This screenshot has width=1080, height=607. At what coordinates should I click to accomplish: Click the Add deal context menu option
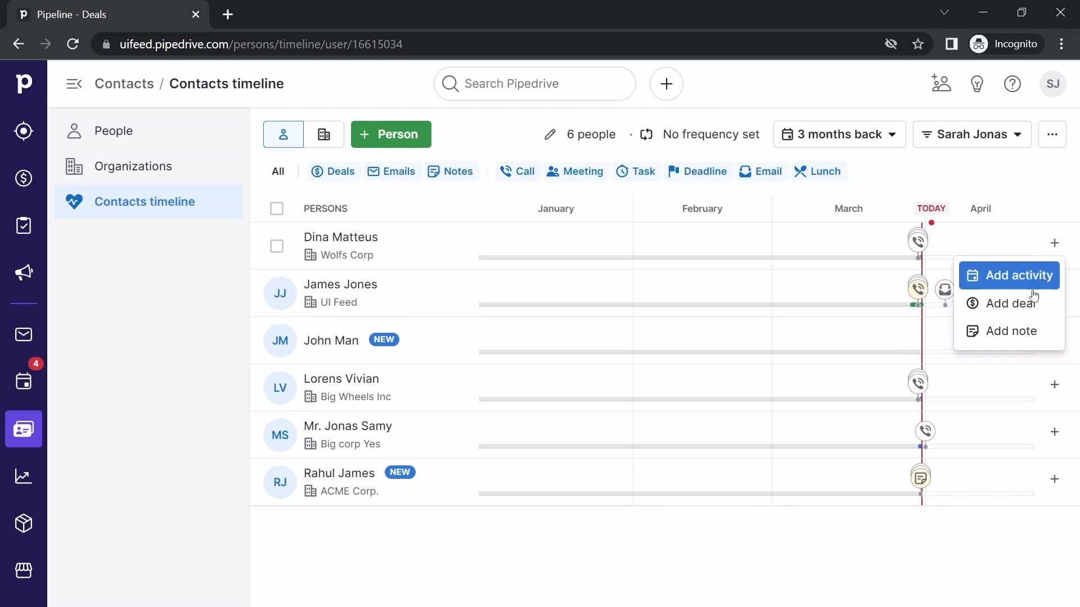pos(1011,302)
